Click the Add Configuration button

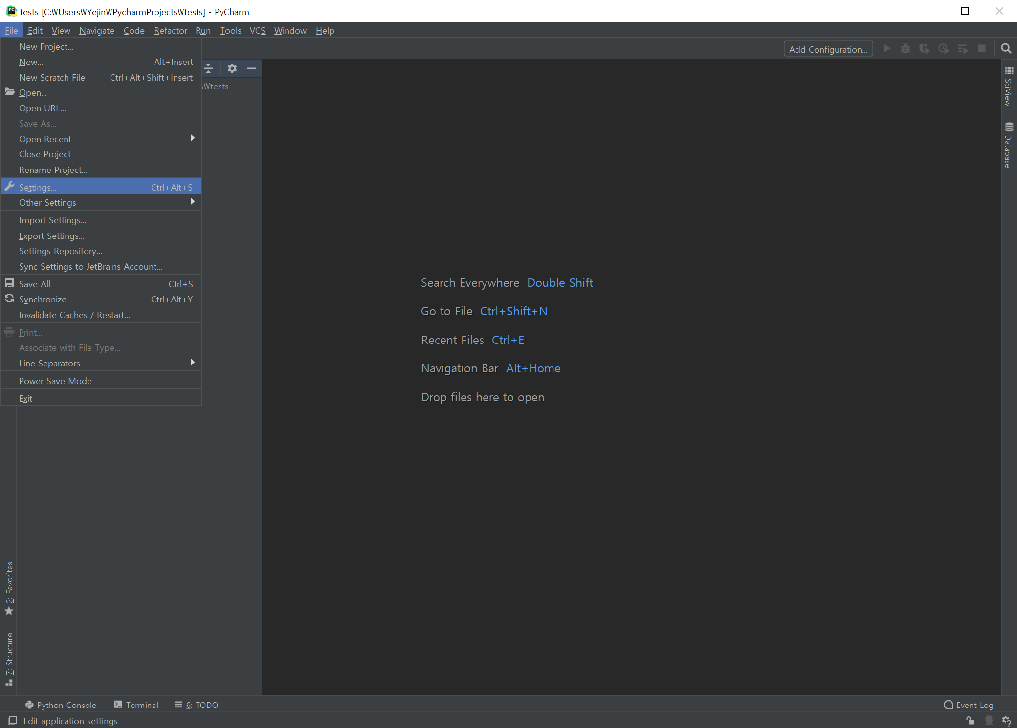click(x=828, y=49)
